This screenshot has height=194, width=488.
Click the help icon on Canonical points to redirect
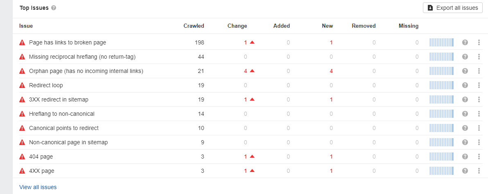465,128
